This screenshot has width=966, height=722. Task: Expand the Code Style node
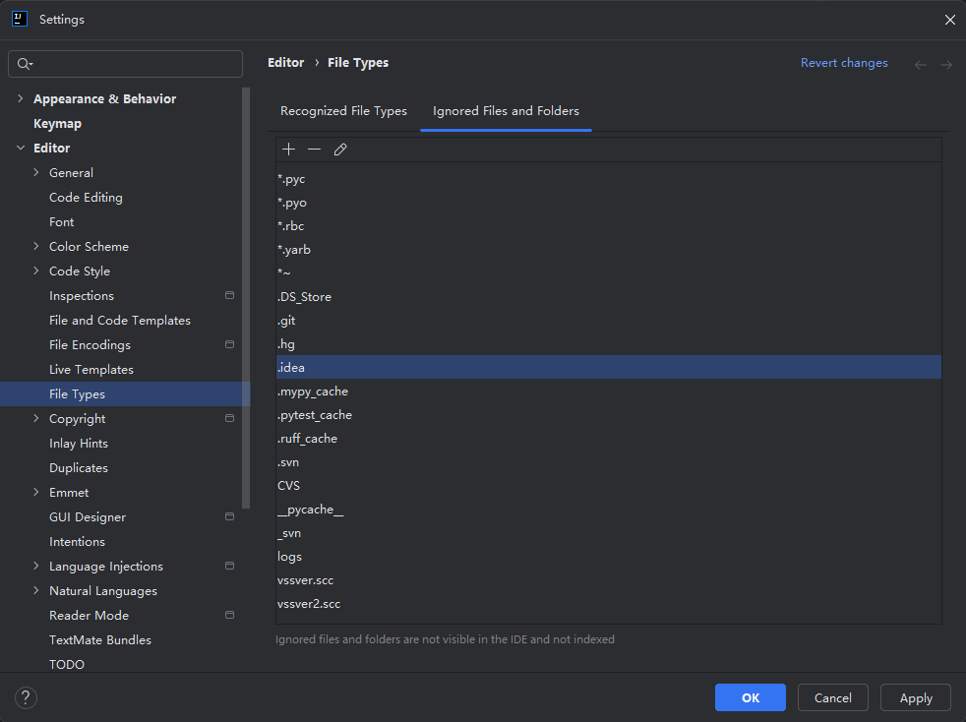(36, 271)
